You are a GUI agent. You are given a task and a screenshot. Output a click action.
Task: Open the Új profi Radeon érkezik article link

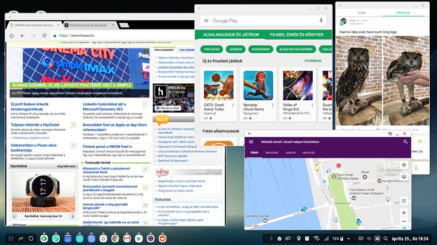[30, 107]
